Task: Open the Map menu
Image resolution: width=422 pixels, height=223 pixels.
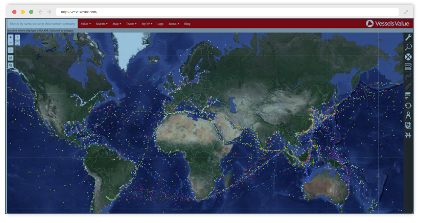Action: 117,24
